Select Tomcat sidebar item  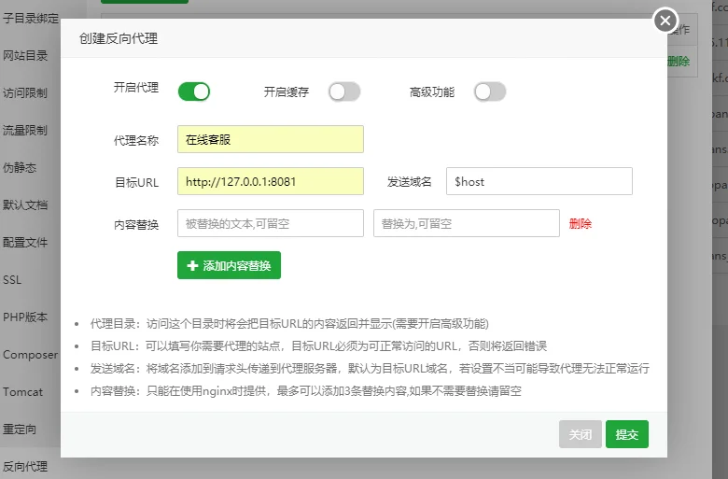(x=22, y=392)
